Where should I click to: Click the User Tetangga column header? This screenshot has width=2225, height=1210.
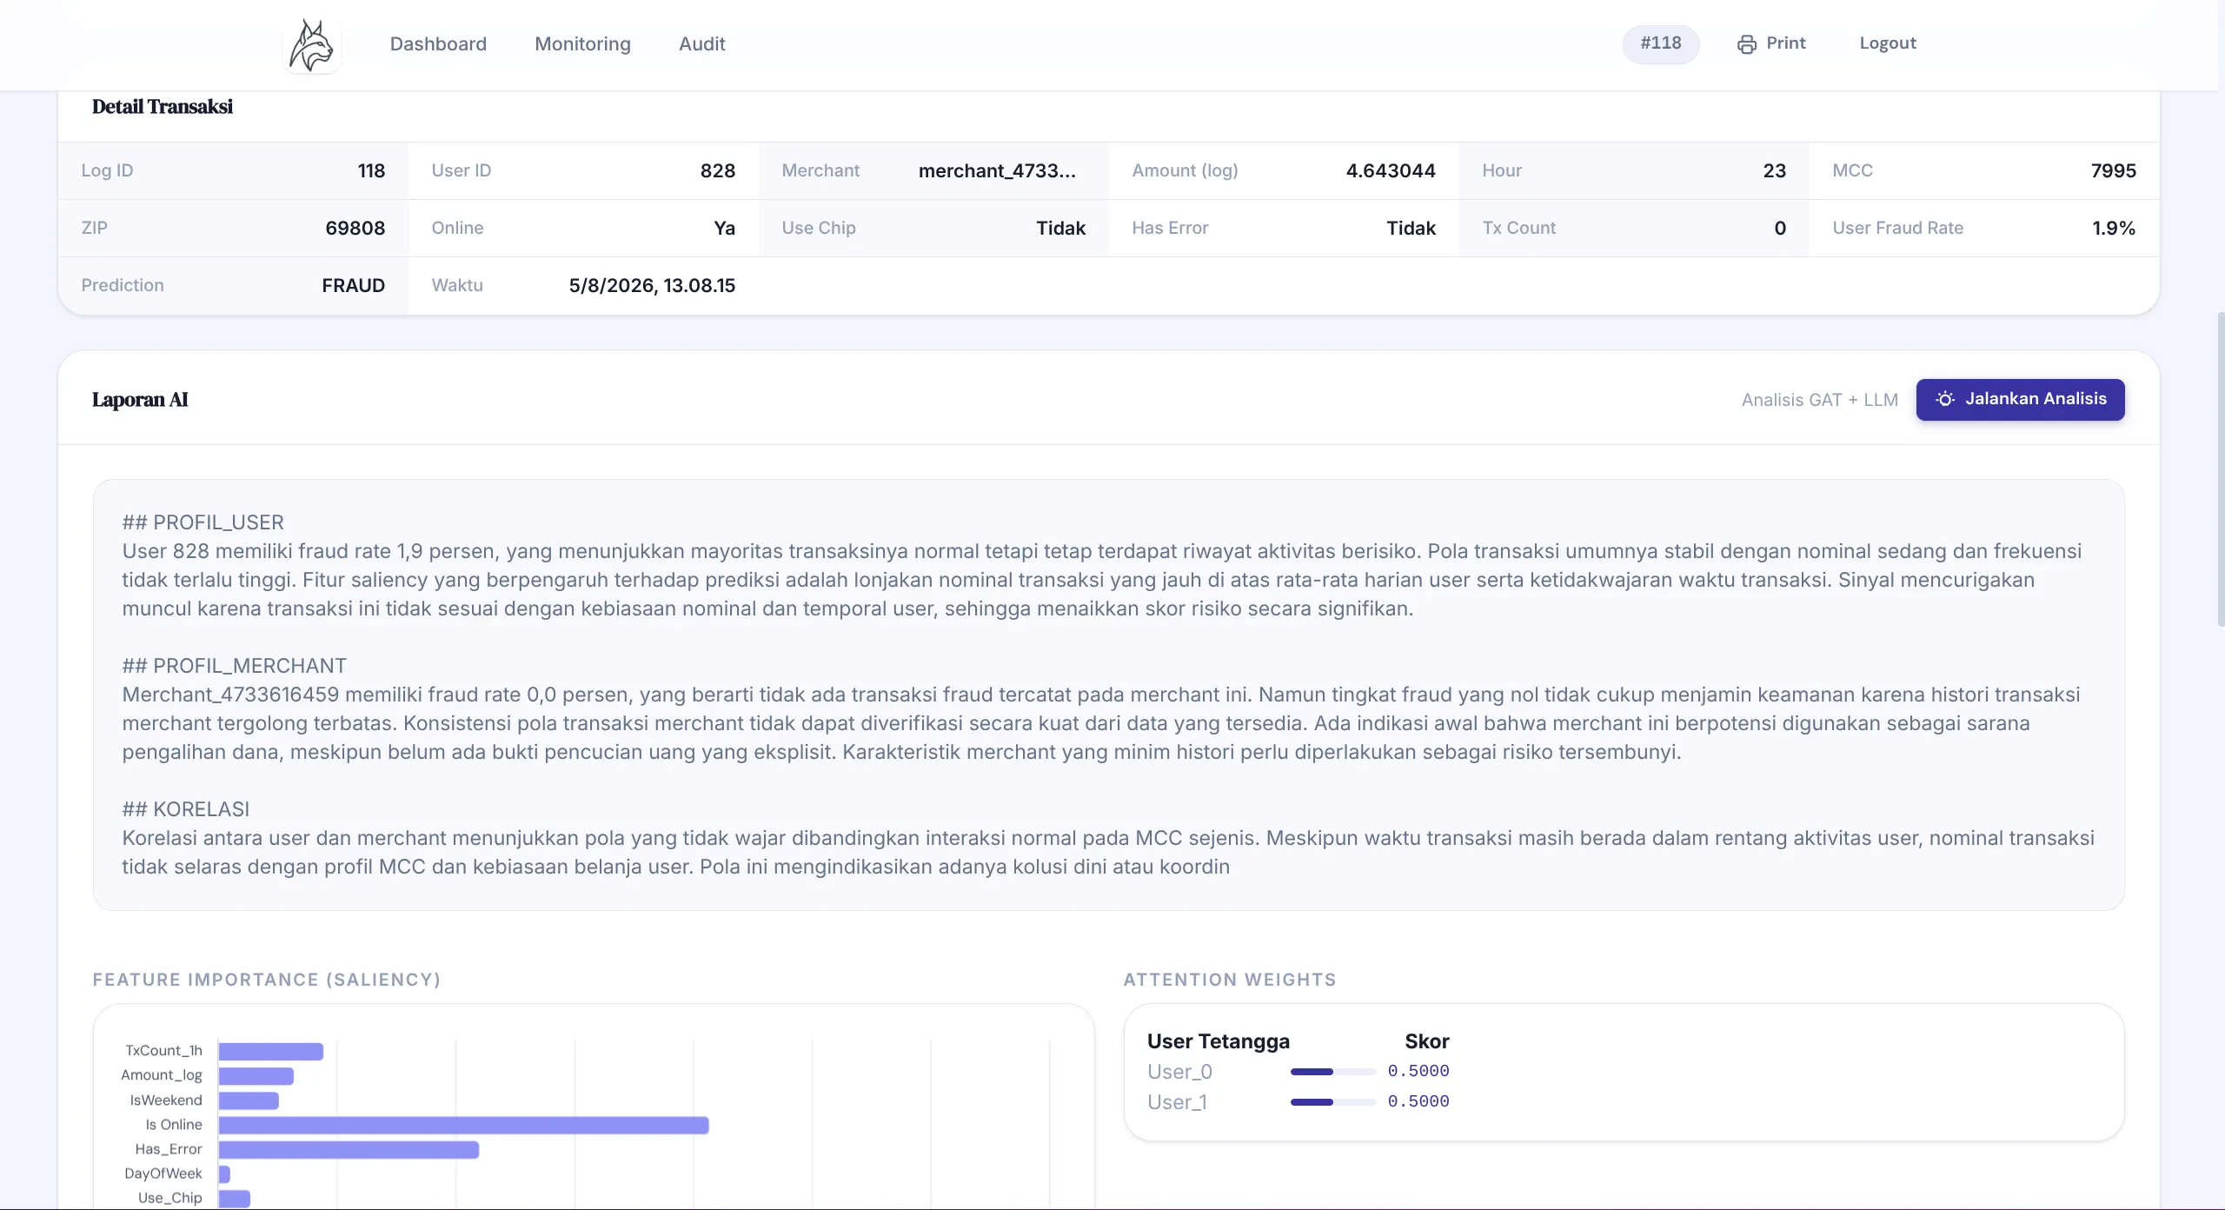click(x=1218, y=1041)
